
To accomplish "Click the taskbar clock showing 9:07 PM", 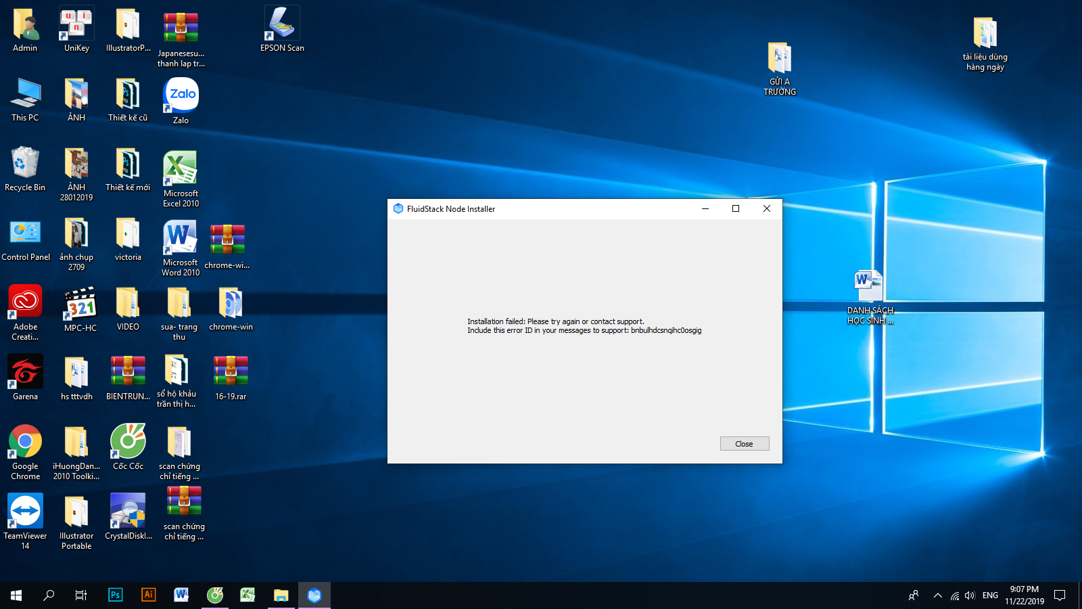I will (x=1024, y=595).
